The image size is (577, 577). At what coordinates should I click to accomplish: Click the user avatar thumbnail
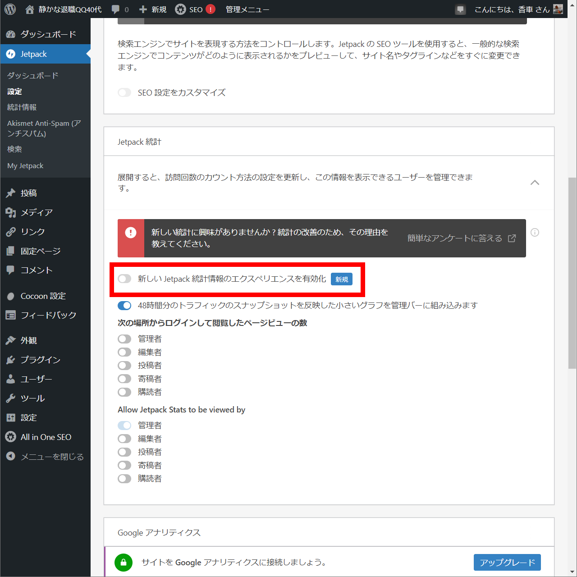558,9
